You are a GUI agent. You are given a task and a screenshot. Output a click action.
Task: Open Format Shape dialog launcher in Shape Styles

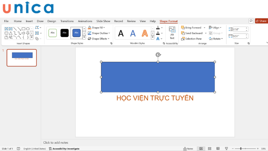pos(111,44)
